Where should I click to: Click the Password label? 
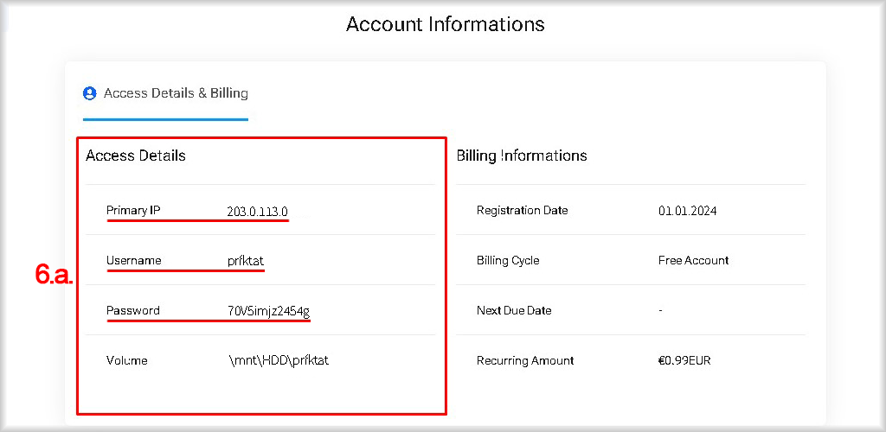tap(132, 310)
